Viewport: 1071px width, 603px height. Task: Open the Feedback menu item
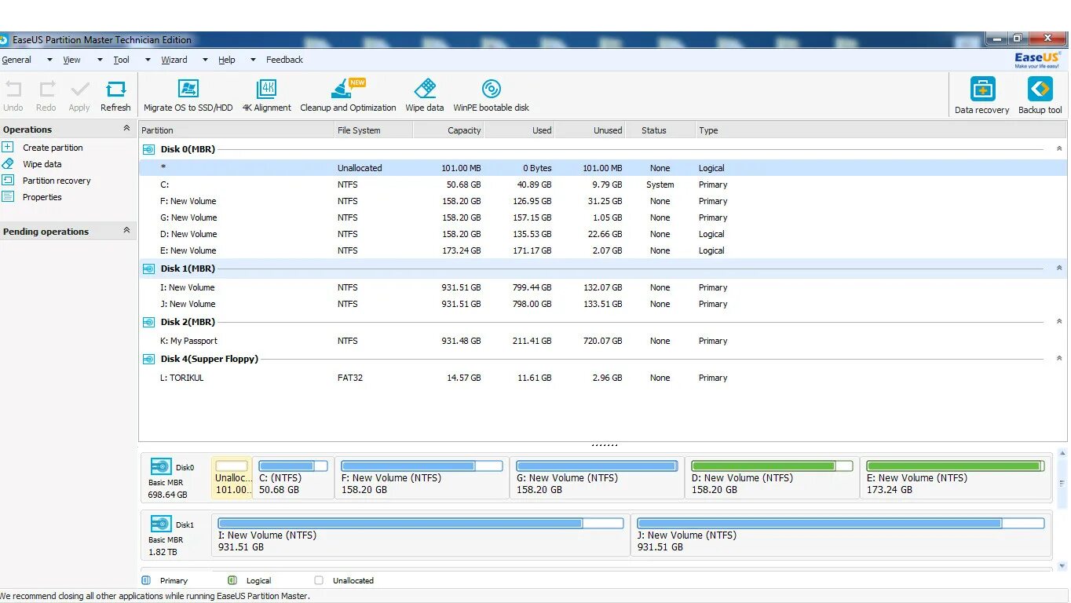click(284, 60)
